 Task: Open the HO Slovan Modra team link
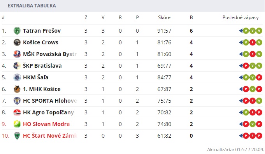point(46,124)
